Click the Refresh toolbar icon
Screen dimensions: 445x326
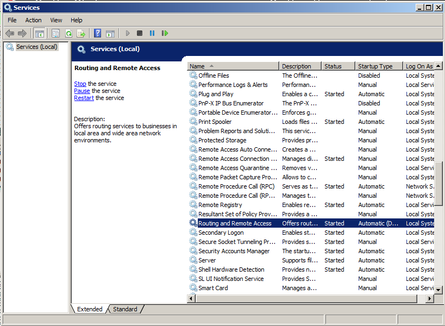tap(68, 33)
